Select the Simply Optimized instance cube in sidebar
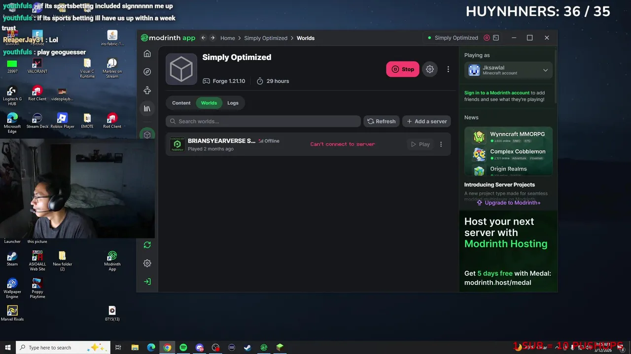631x354 pixels. [x=147, y=135]
